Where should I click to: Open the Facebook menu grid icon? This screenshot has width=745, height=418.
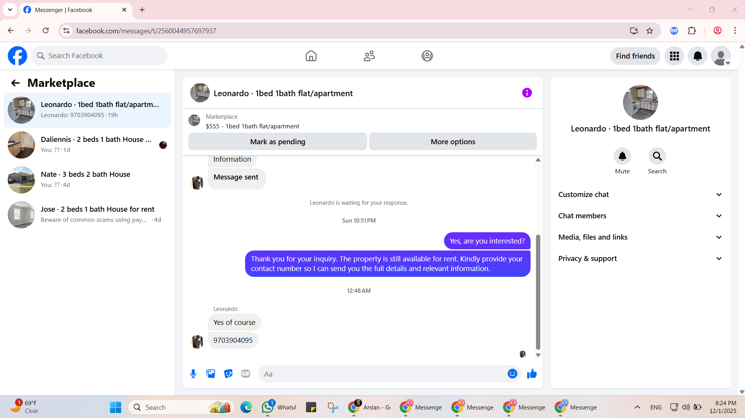pyautogui.click(x=674, y=56)
